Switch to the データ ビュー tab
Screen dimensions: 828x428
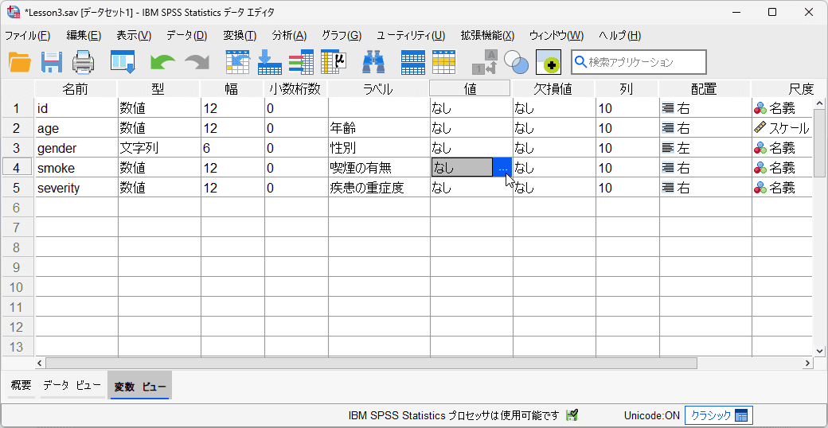coord(72,385)
